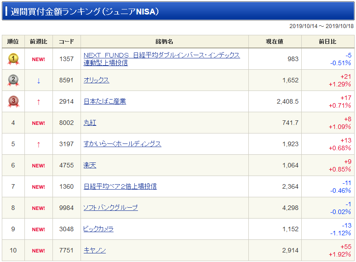Click the gold rank 1 medal icon
Image resolution: width=356 pixels, height=262 pixels.
[13, 59]
